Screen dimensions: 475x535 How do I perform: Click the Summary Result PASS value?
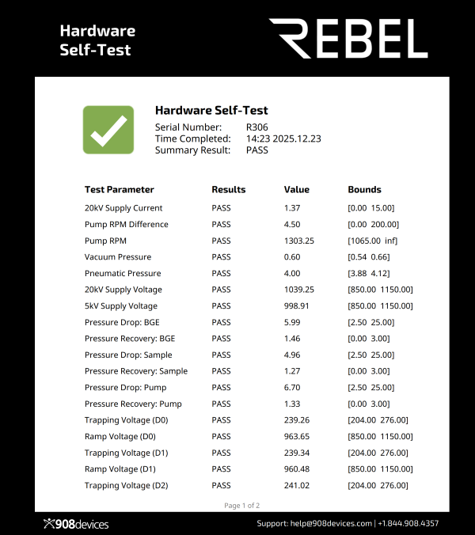coord(257,150)
